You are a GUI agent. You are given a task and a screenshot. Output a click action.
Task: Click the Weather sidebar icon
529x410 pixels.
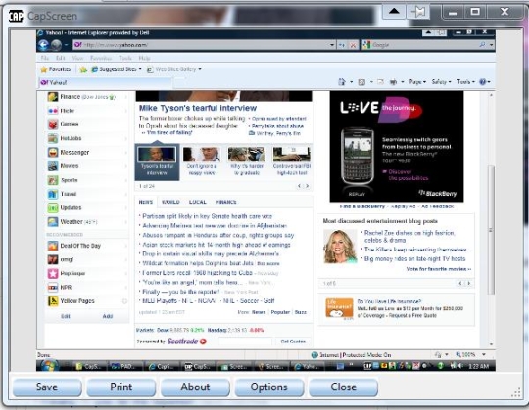click(53, 222)
